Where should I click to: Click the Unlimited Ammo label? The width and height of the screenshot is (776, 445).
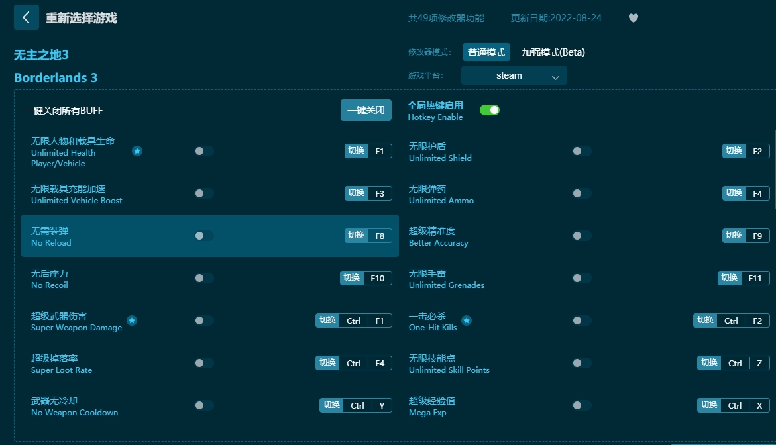click(441, 200)
